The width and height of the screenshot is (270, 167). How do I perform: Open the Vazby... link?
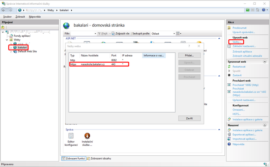click(237, 42)
